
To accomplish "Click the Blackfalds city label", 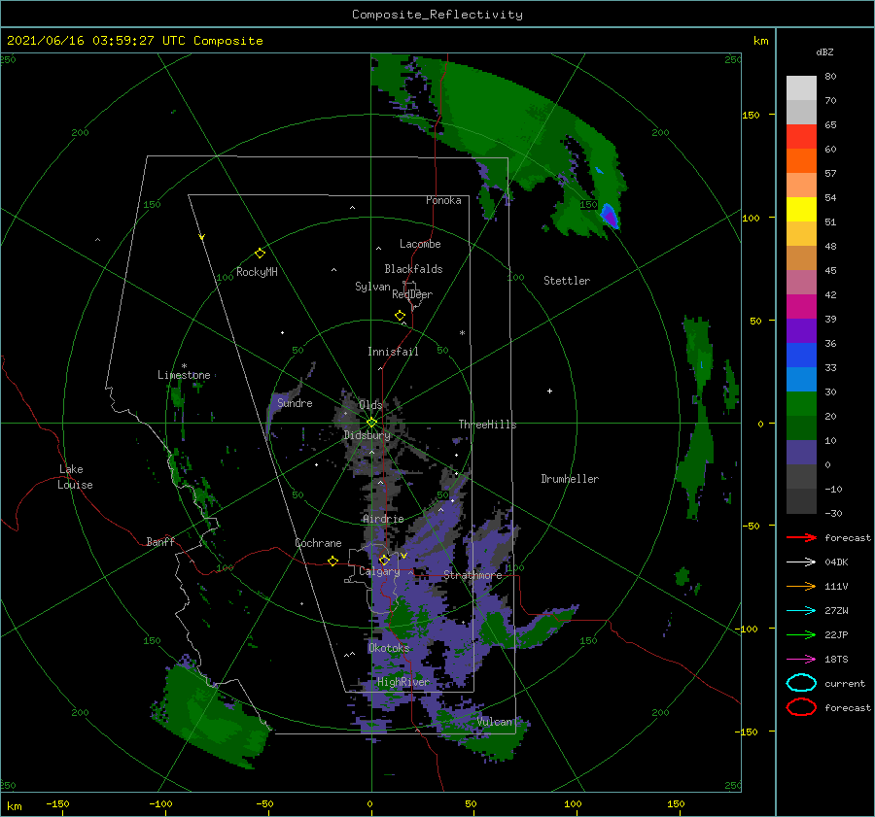I will click(413, 269).
